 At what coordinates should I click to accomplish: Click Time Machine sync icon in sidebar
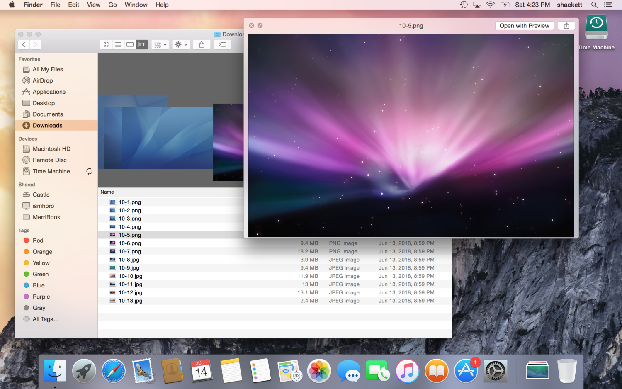pyautogui.click(x=89, y=171)
